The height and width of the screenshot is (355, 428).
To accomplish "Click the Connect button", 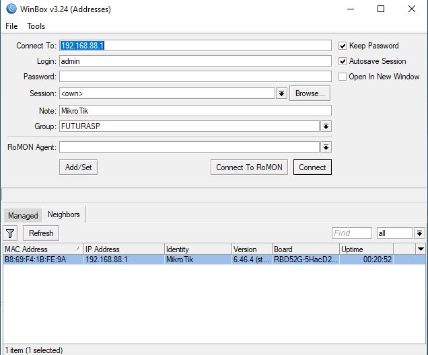I will click(312, 167).
